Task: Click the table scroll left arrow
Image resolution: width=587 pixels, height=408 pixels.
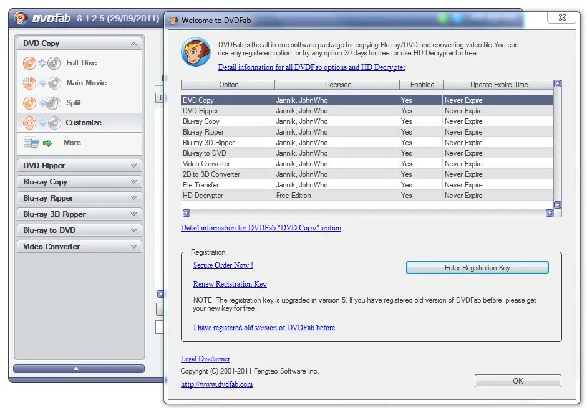Action: tap(186, 213)
